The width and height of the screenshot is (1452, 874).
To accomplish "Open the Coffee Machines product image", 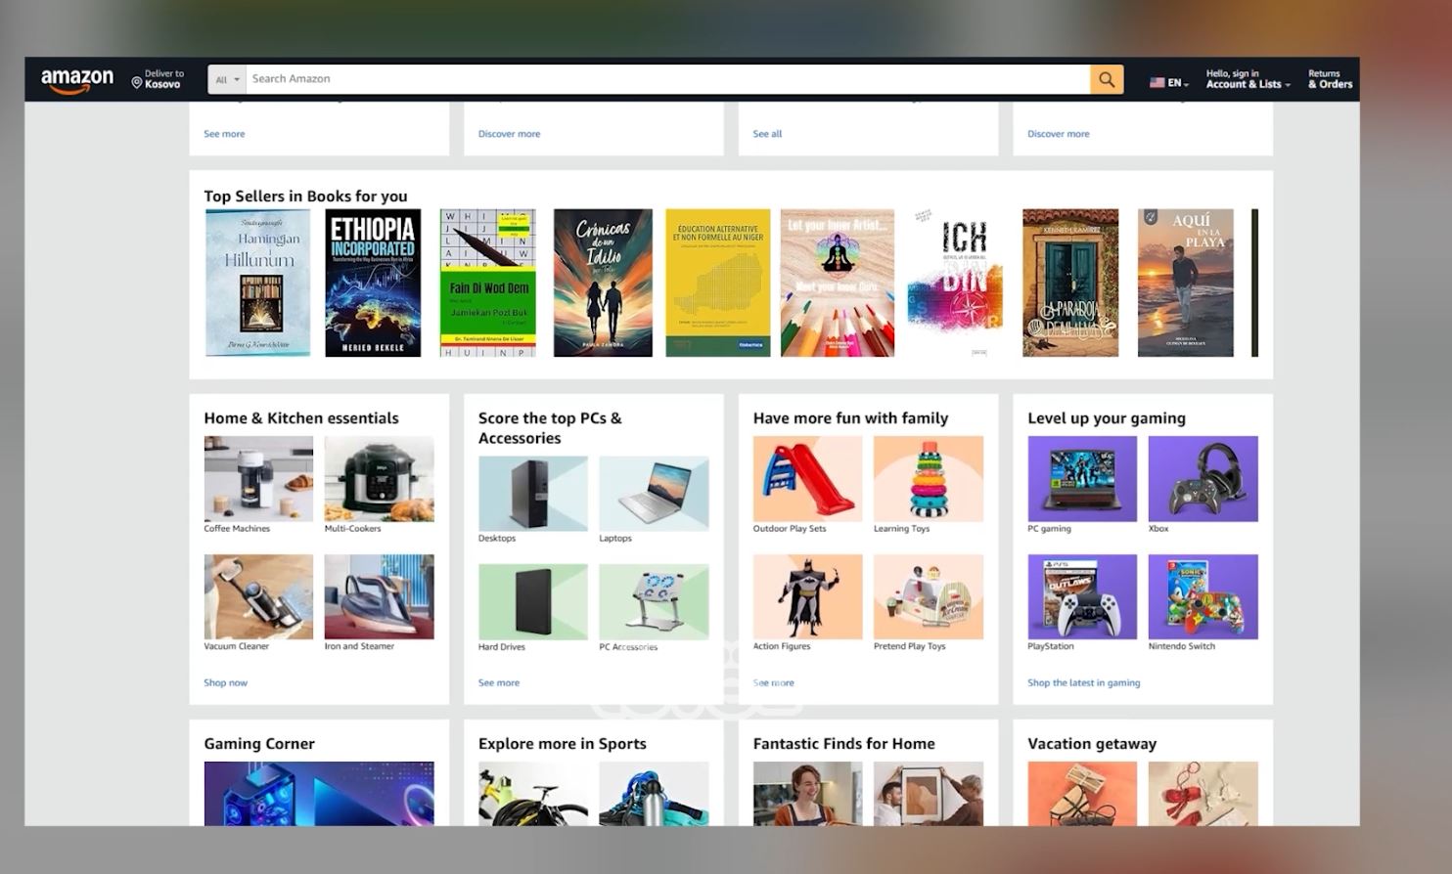I will [x=258, y=479].
